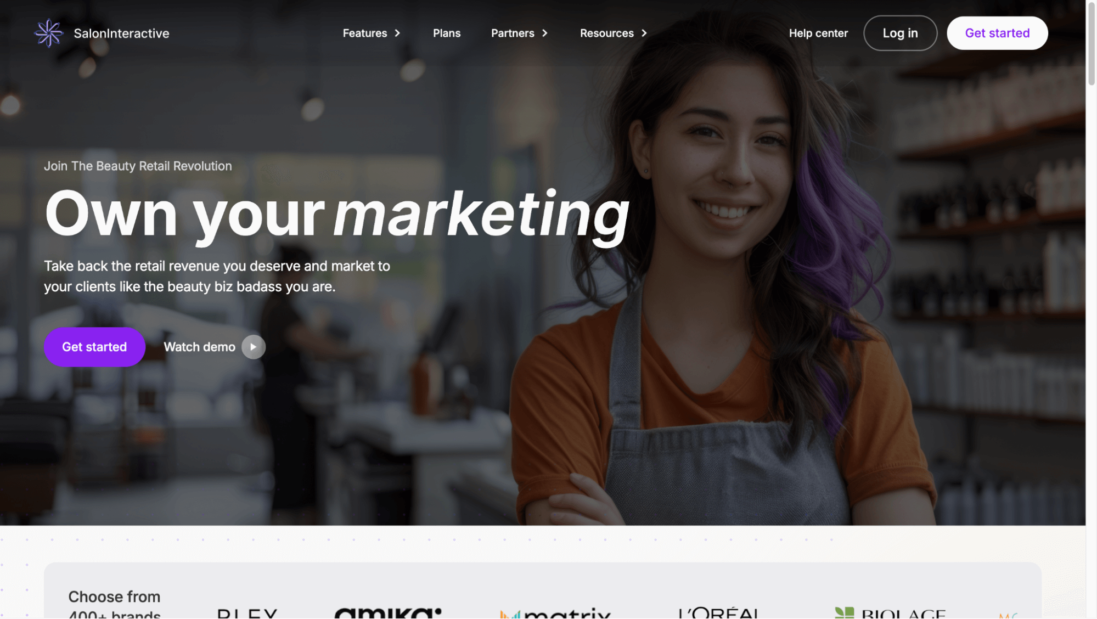Click the purple Get started hero button
1097x619 pixels.
tap(94, 347)
